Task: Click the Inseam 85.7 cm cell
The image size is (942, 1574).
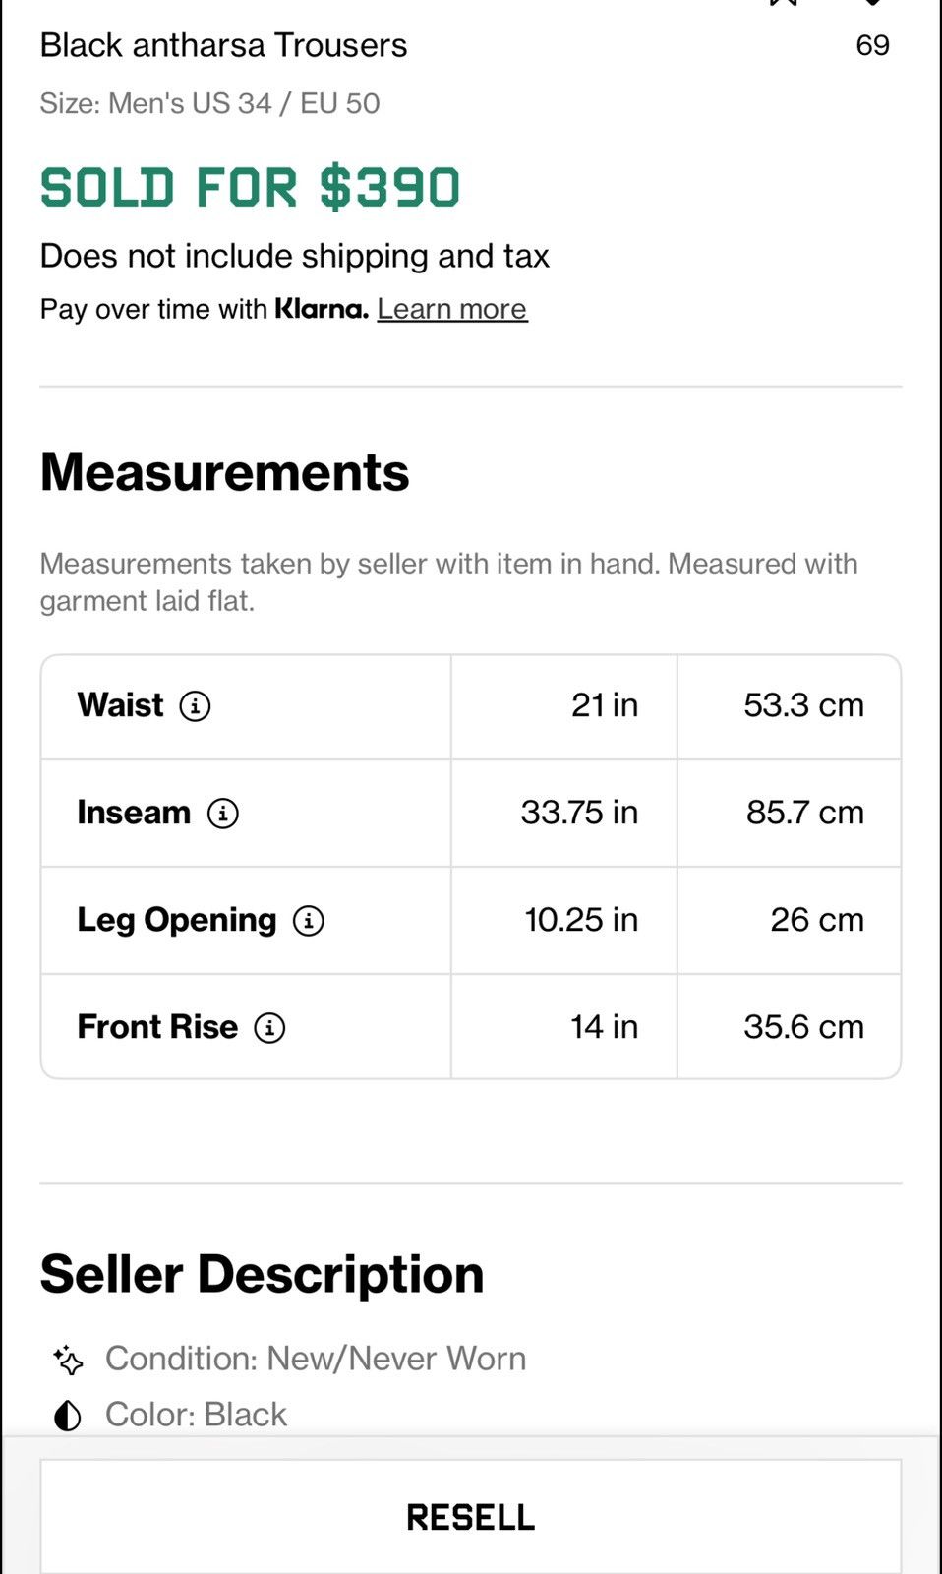Action: (x=790, y=813)
